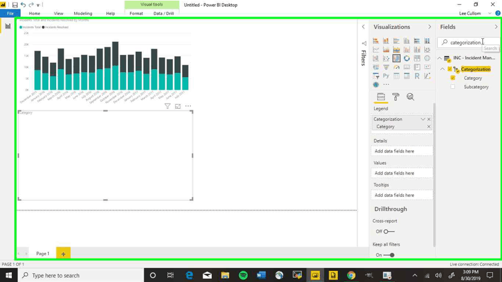
Task: Click the Save icon in title bar
Action: (x=15, y=5)
